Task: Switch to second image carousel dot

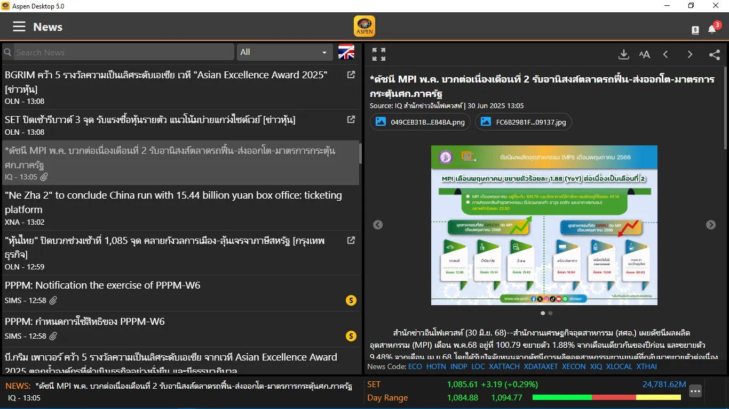Action: point(550,313)
